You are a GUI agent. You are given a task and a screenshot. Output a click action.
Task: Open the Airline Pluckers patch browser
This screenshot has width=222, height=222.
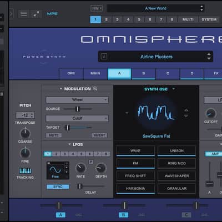(x=157, y=57)
